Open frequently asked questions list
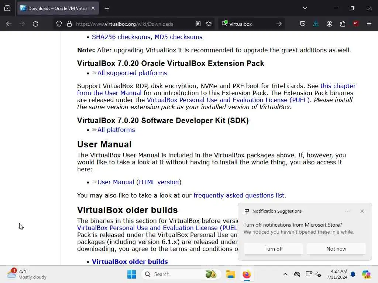Screen dimensions: 378x283 239,195
